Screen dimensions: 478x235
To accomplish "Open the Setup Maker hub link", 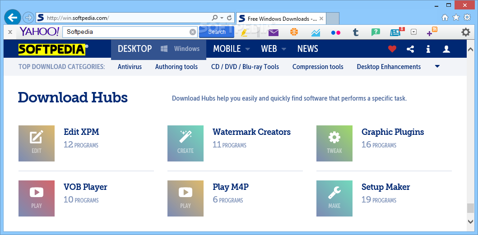I will 385,187.
